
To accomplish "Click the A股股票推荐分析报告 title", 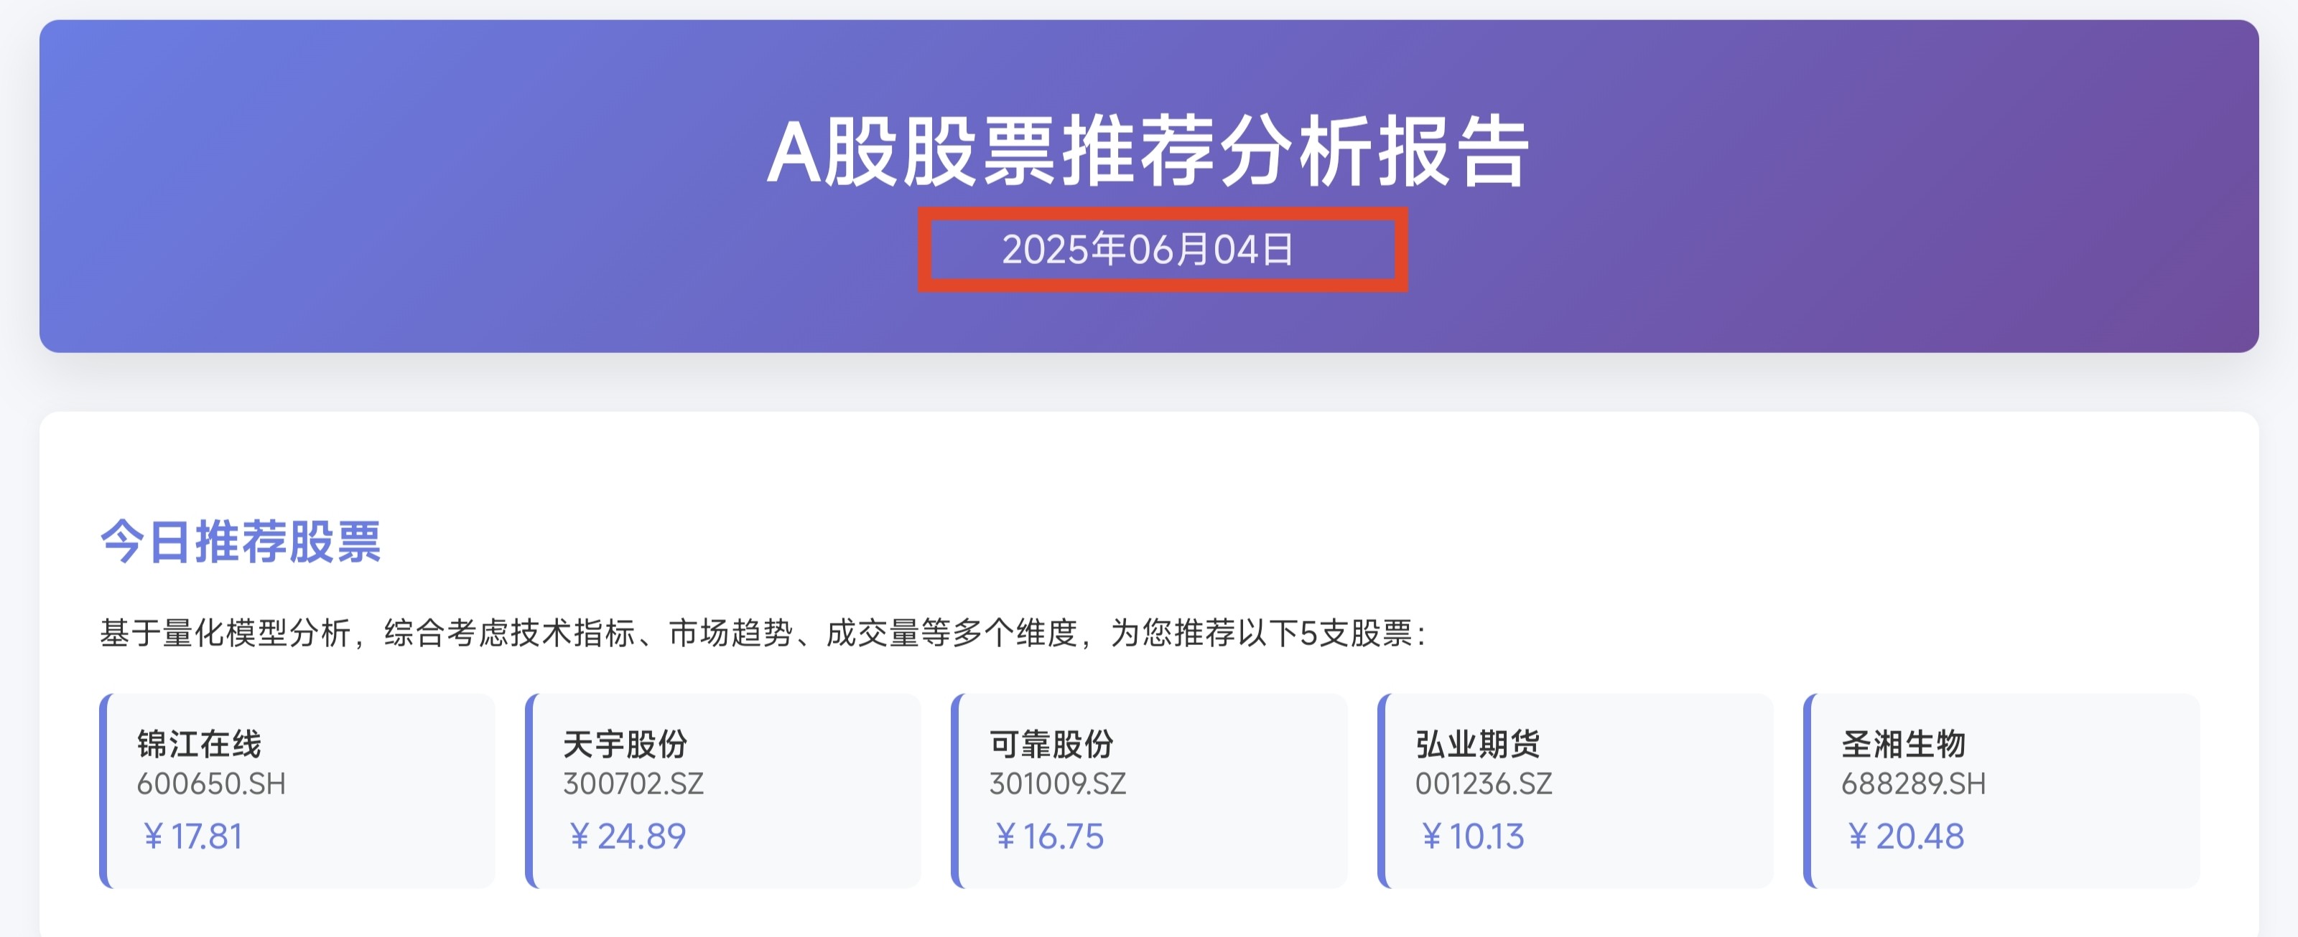I will point(1149,151).
